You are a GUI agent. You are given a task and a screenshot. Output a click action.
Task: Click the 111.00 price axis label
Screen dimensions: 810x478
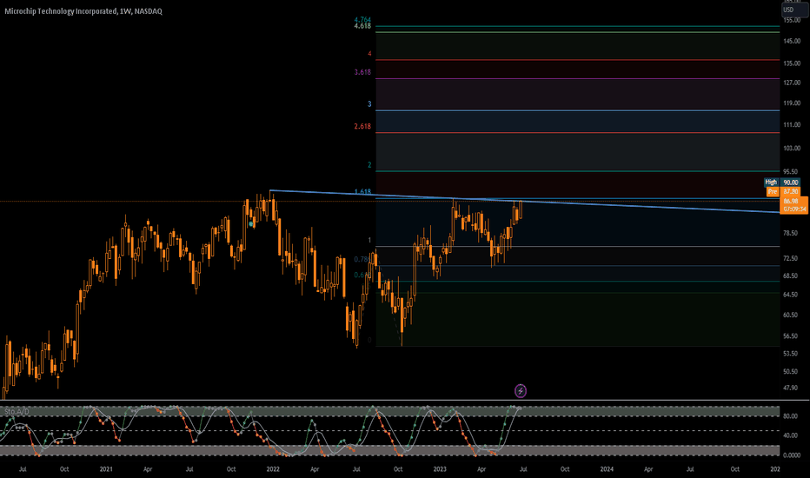click(792, 125)
